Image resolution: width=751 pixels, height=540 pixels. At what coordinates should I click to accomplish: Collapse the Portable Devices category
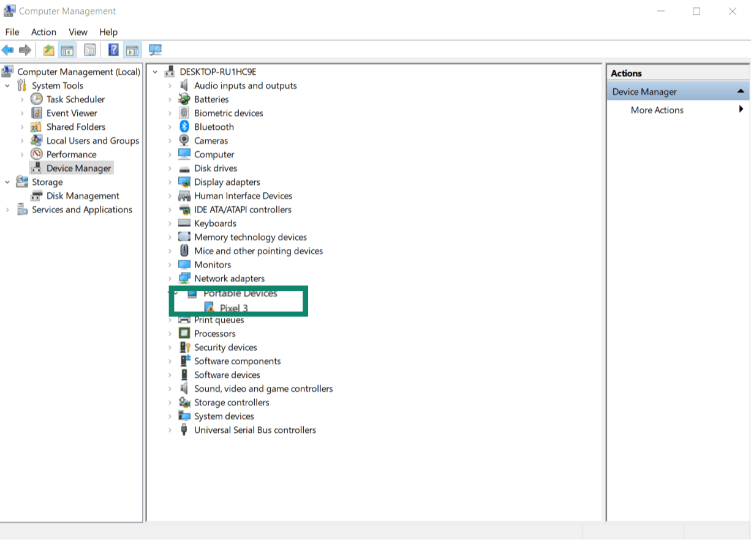click(176, 293)
